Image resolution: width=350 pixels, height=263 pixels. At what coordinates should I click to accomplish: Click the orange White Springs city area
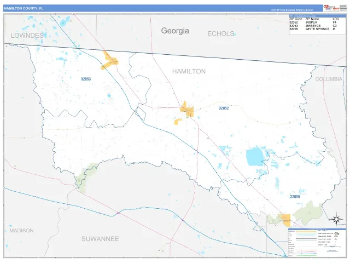(x=286, y=220)
